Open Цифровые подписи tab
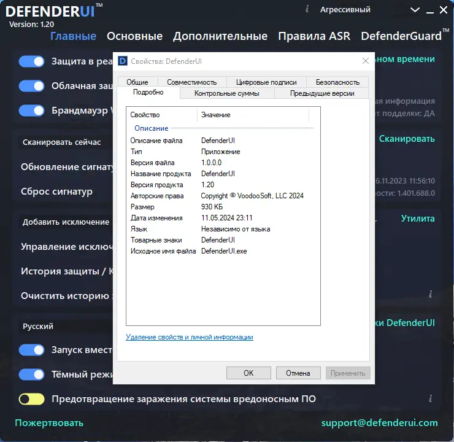 266,82
